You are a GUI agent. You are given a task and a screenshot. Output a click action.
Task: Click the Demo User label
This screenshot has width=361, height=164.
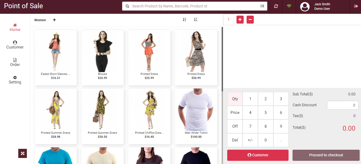322,9
